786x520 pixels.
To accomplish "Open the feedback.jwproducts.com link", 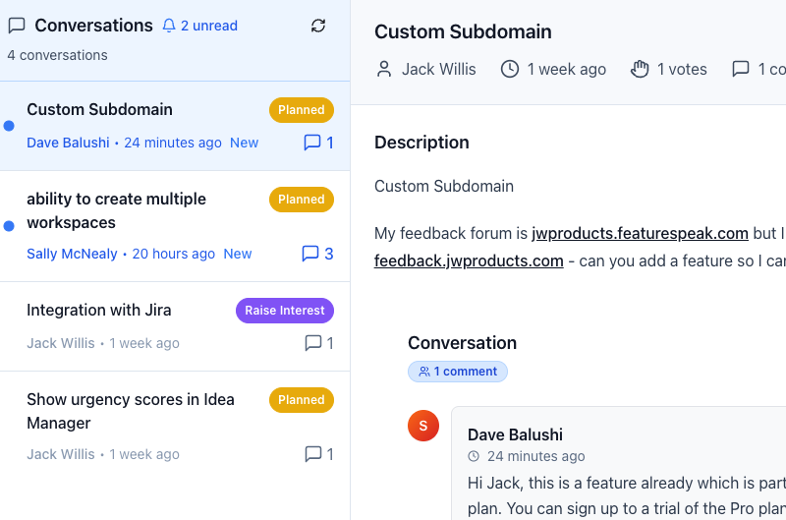I will [x=469, y=260].
